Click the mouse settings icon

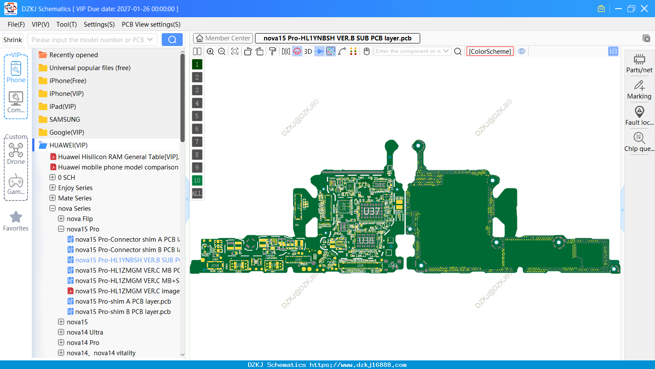(367, 51)
